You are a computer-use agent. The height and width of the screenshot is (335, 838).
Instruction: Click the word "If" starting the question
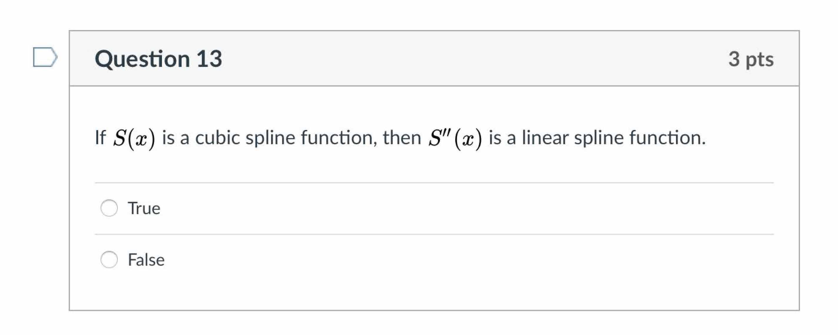click(x=100, y=137)
